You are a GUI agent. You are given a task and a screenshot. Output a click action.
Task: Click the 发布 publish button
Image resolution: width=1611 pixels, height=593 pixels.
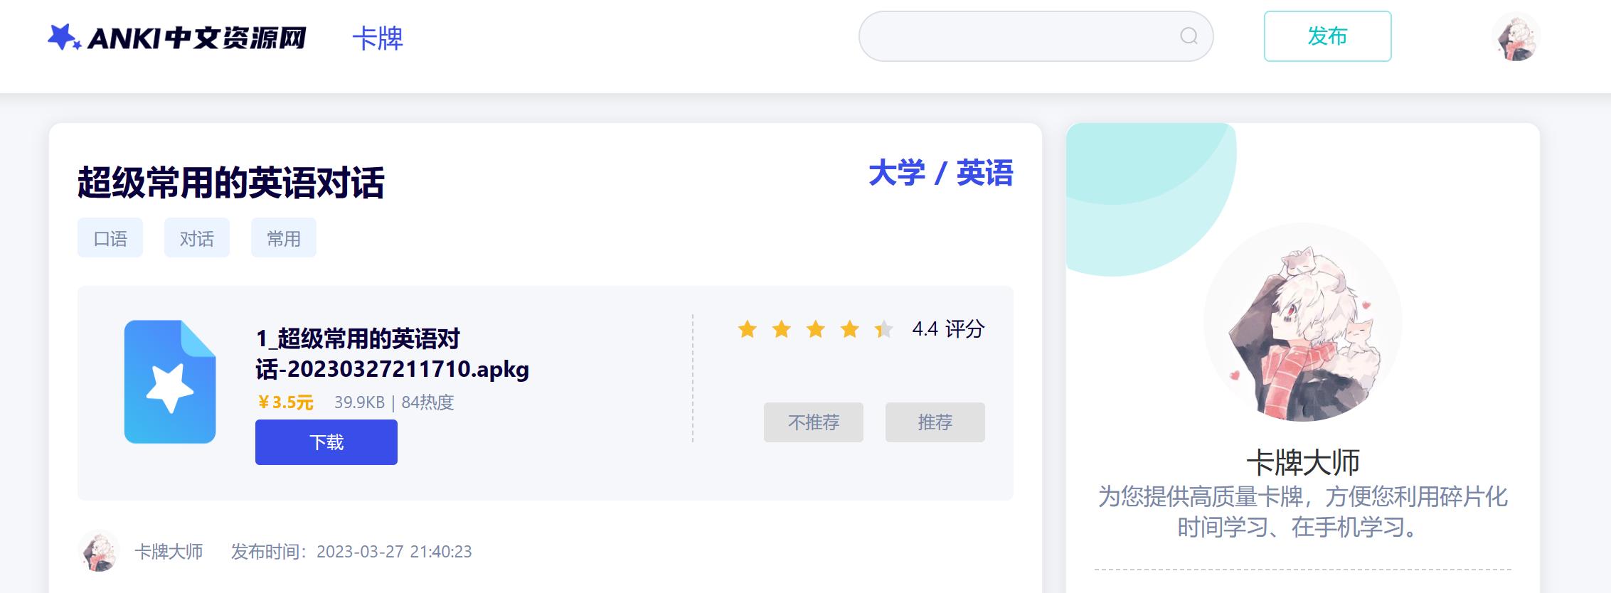tap(1326, 37)
